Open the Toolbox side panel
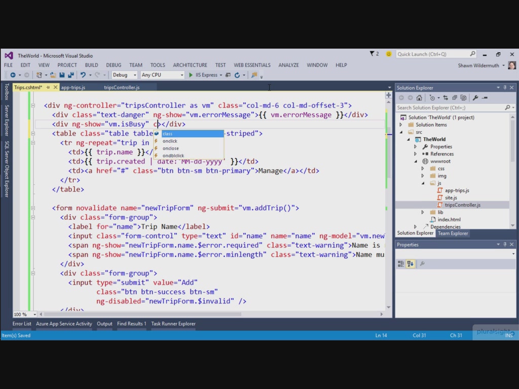The width and height of the screenshot is (519, 389). (x=7, y=92)
